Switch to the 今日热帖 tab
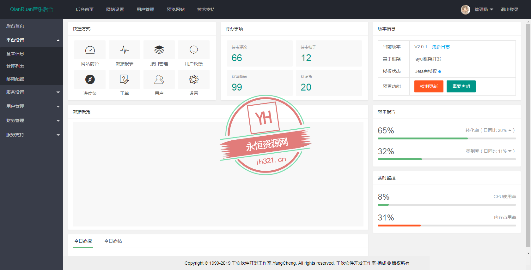Viewport: 531px width, 270px height. click(x=113, y=241)
